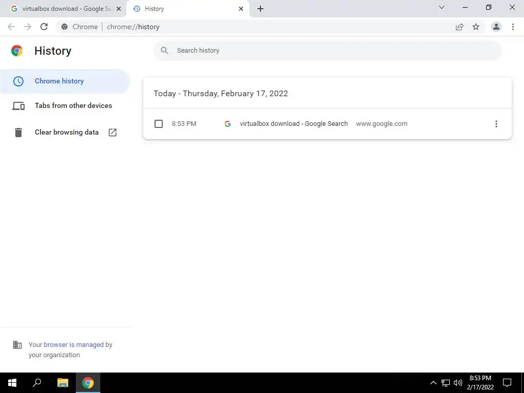This screenshot has height=393, width=524.
Task: Click the browser forward arrow
Action: (x=28, y=27)
